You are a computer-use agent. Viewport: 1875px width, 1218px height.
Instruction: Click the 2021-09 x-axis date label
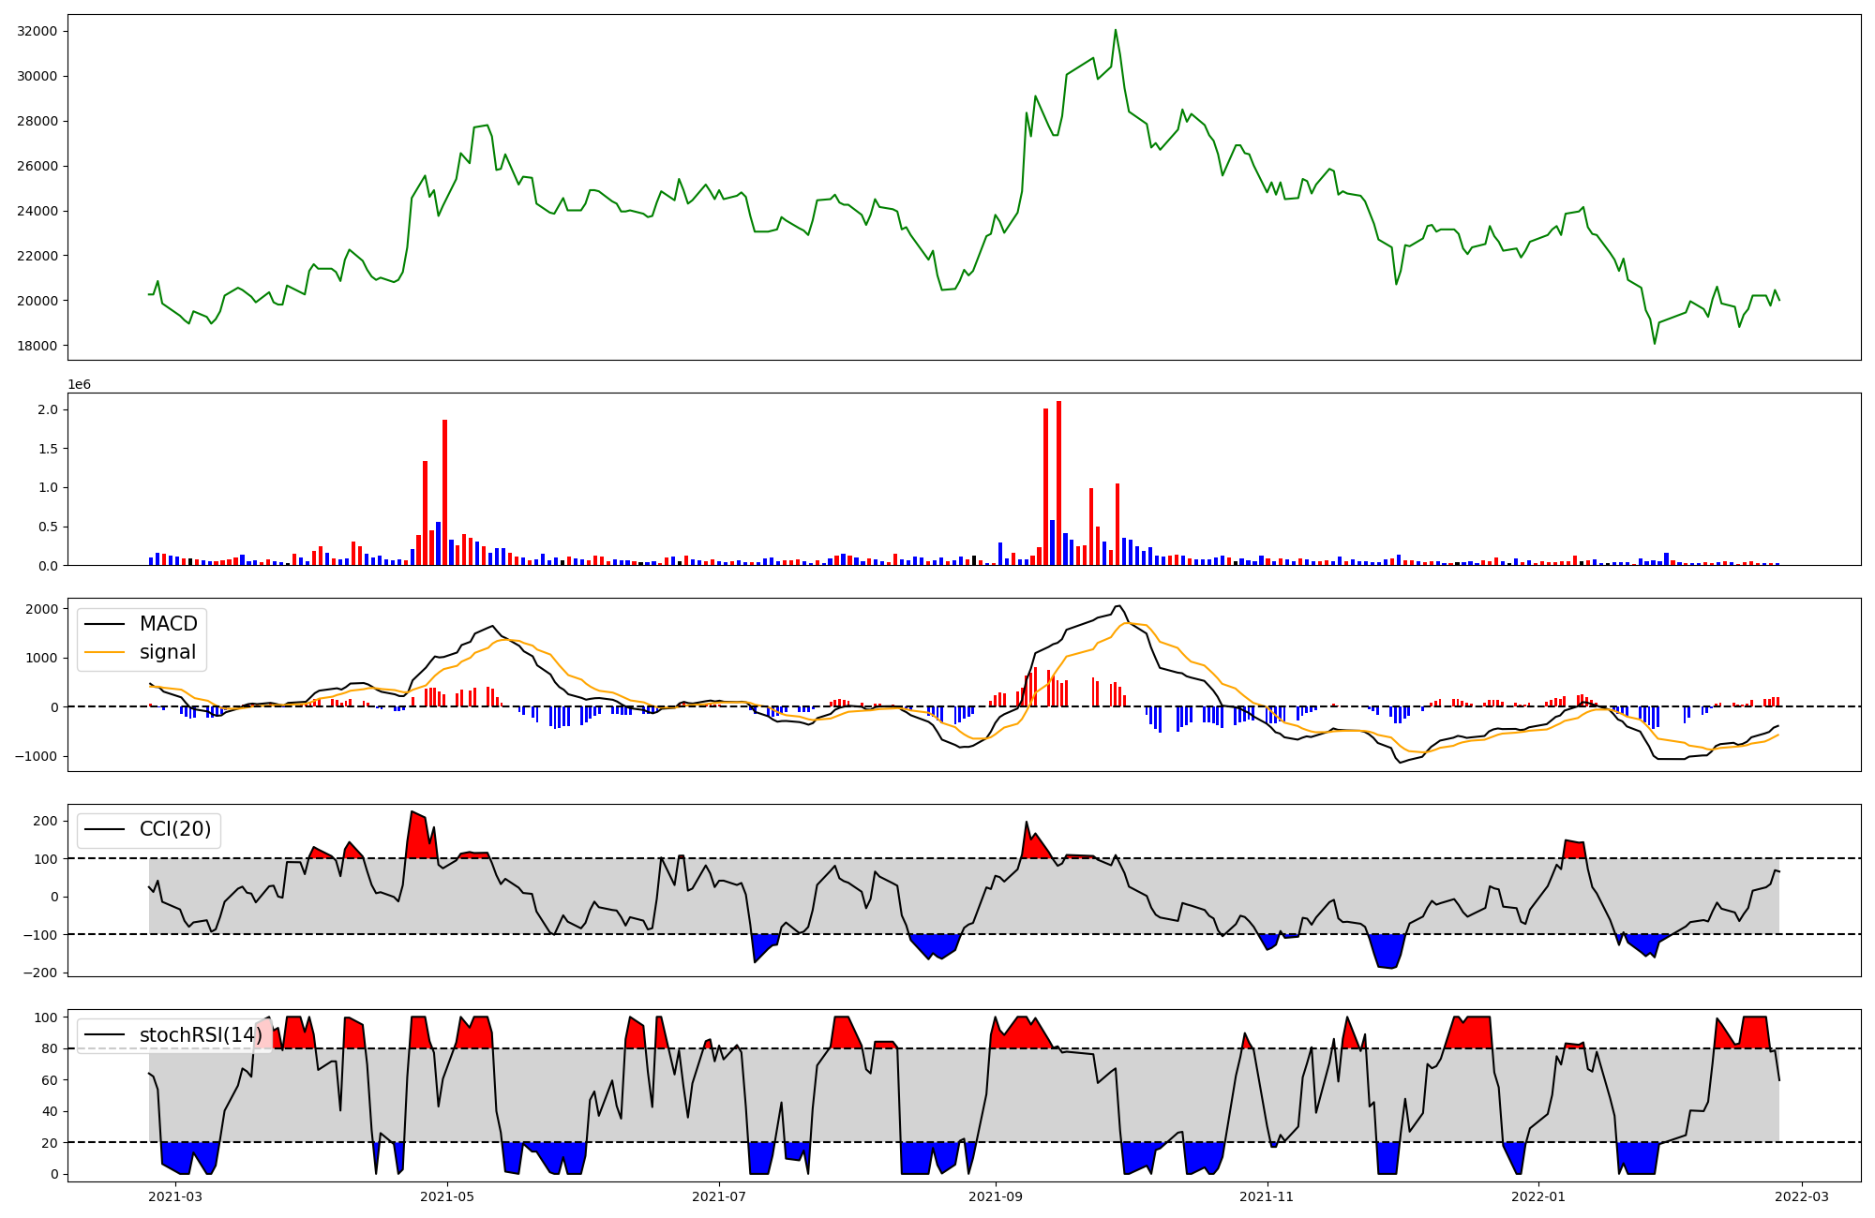(x=996, y=1196)
